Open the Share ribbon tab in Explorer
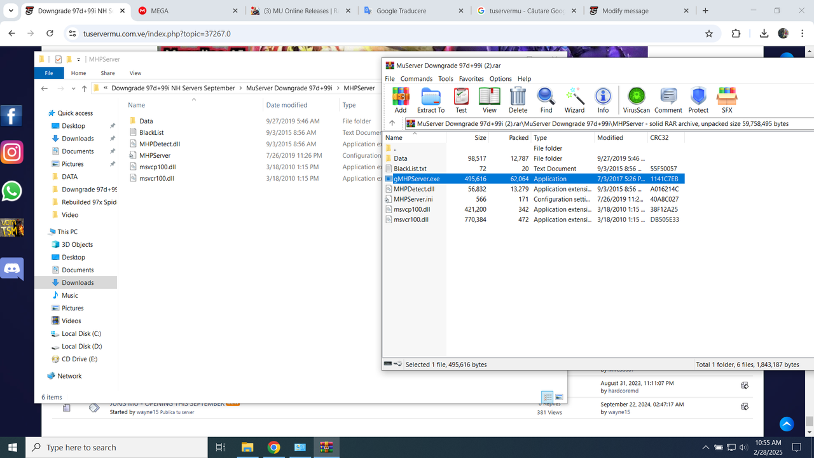 pyautogui.click(x=107, y=73)
